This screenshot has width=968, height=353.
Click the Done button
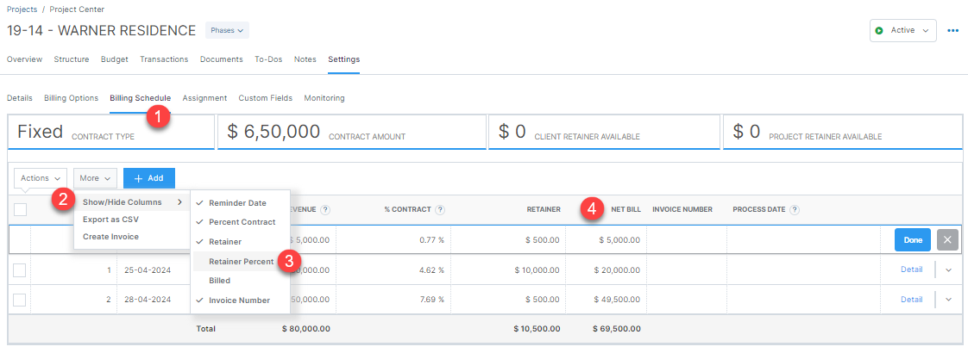click(x=913, y=239)
